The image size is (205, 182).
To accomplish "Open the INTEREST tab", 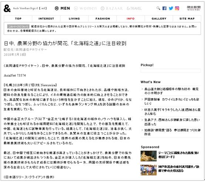I will pos(46,19).
